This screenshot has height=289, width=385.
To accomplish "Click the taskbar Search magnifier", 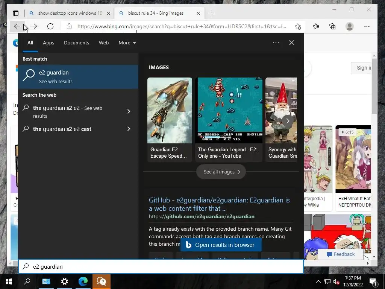I will [x=27, y=281].
